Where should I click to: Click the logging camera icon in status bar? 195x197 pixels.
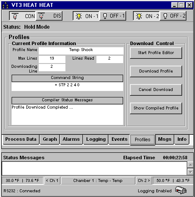pos(181,190)
